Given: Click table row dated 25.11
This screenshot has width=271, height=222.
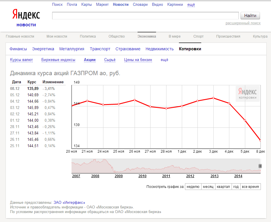Looking at the screenshot, I should pos(38,146).
